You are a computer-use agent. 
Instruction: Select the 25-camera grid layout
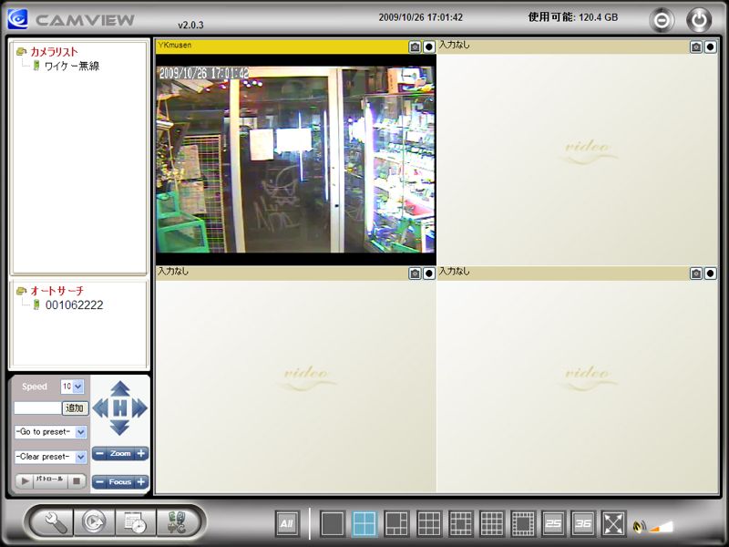pos(553,523)
